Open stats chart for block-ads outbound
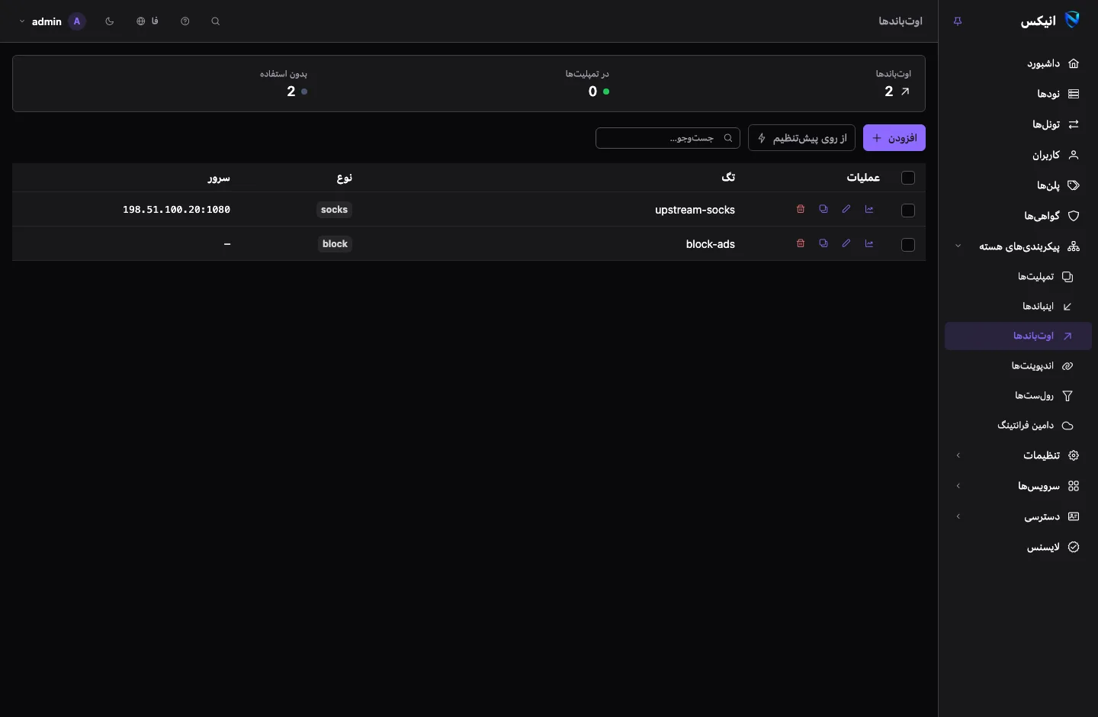This screenshot has width=1098, height=717. tap(869, 244)
